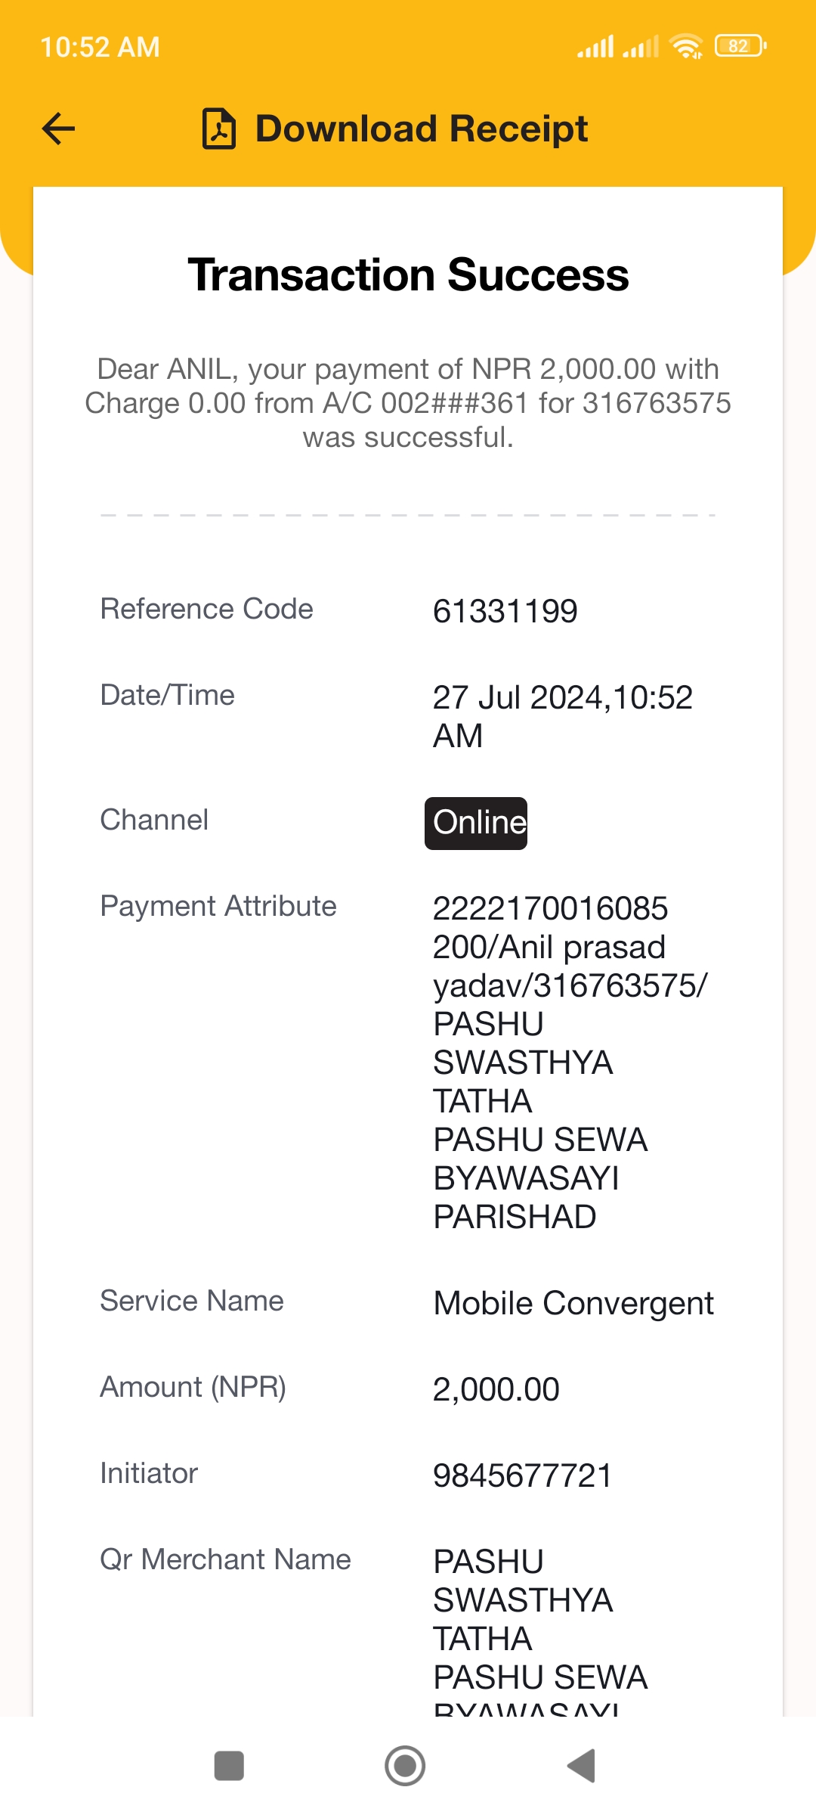Viewport: 816px width, 1815px height.
Task: Select the reference code 61331199
Action: tap(505, 611)
